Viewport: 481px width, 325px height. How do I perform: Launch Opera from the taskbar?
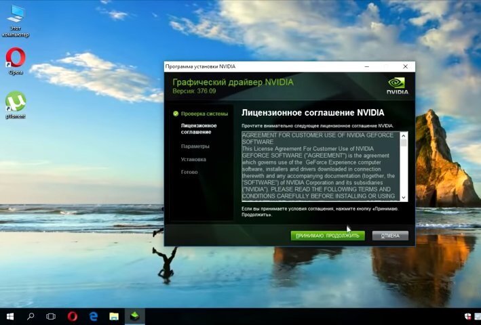pyautogui.click(x=73, y=316)
